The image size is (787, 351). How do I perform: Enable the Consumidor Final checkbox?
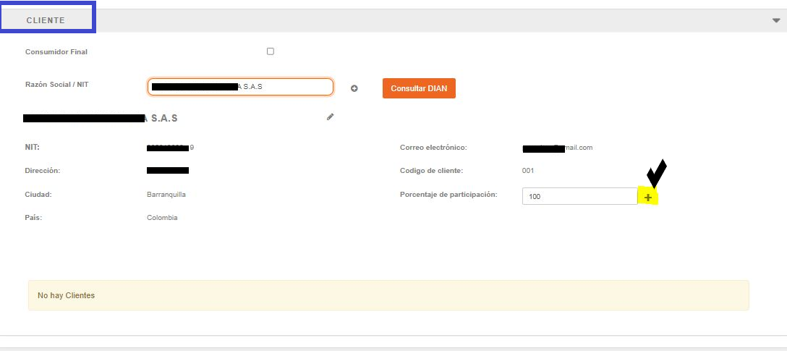pos(271,51)
